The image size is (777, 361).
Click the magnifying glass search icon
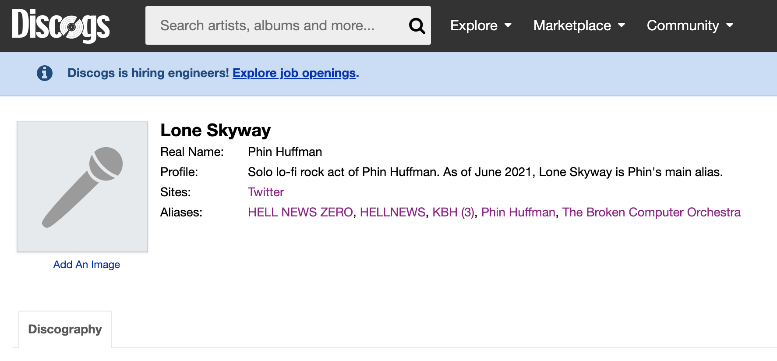click(x=417, y=26)
